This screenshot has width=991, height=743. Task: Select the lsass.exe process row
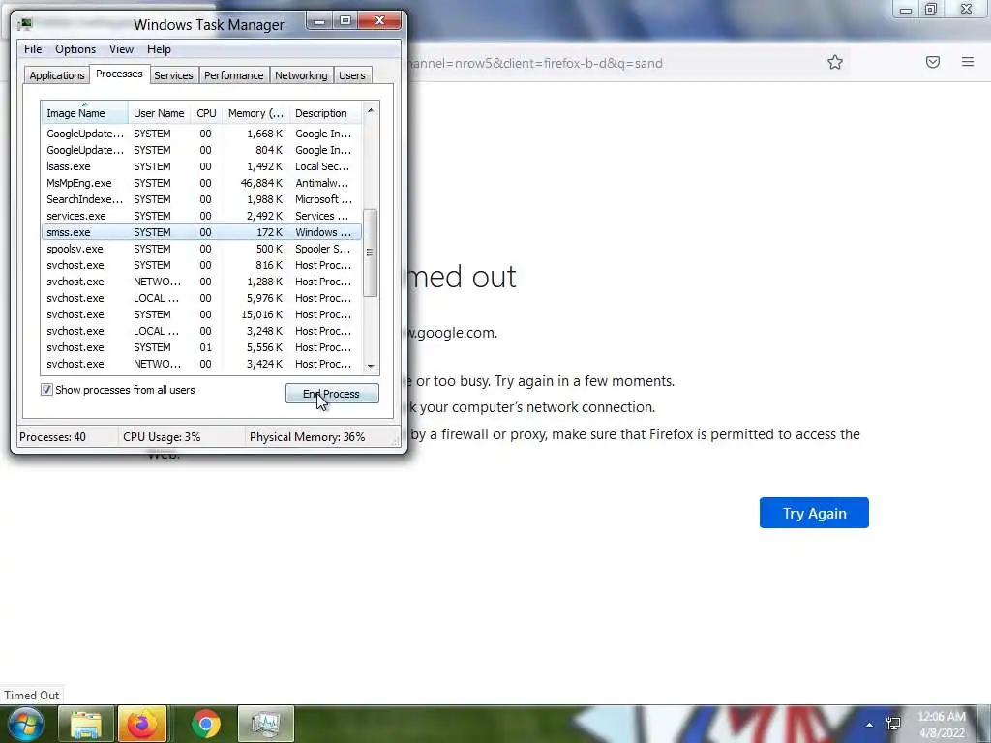[x=201, y=166]
